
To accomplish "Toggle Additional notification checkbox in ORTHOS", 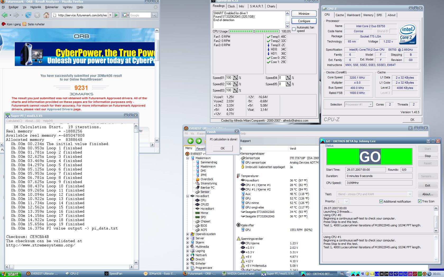I will click(x=381, y=201).
